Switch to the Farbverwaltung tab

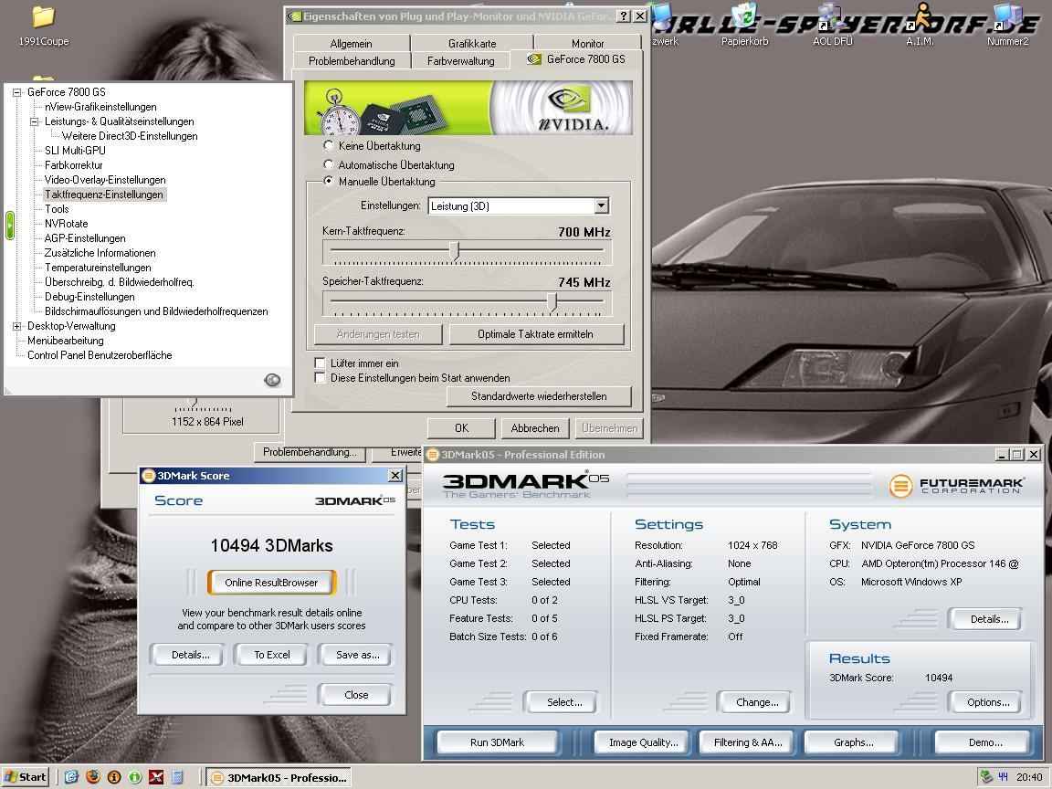tap(460, 61)
